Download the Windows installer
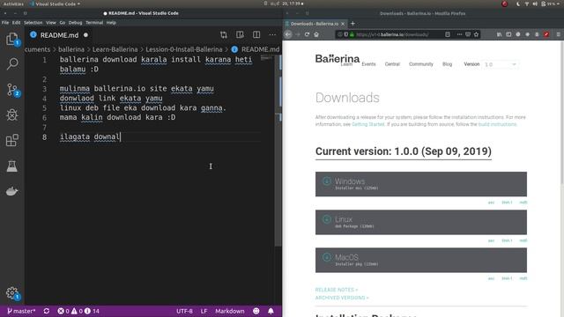 tap(421, 184)
